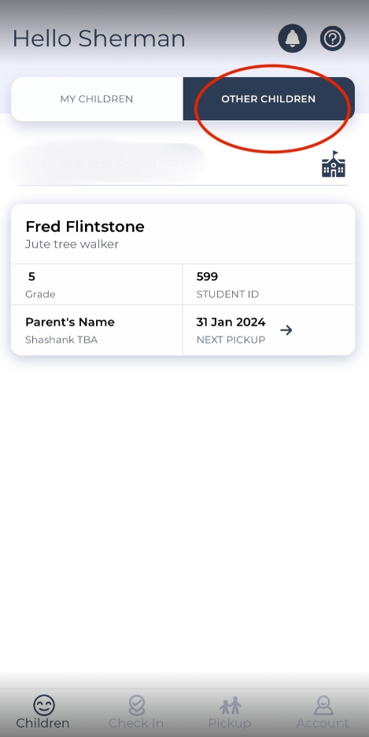Screen dimensions: 369x737
Task: Tap the Fred Flintstone name heading
Action: 85,227
